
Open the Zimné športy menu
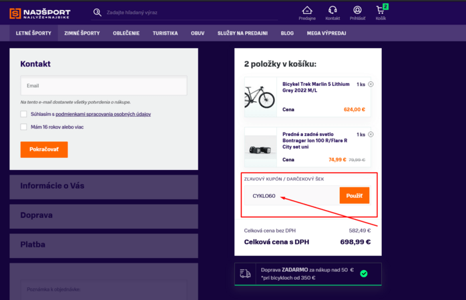tap(82, 33)
